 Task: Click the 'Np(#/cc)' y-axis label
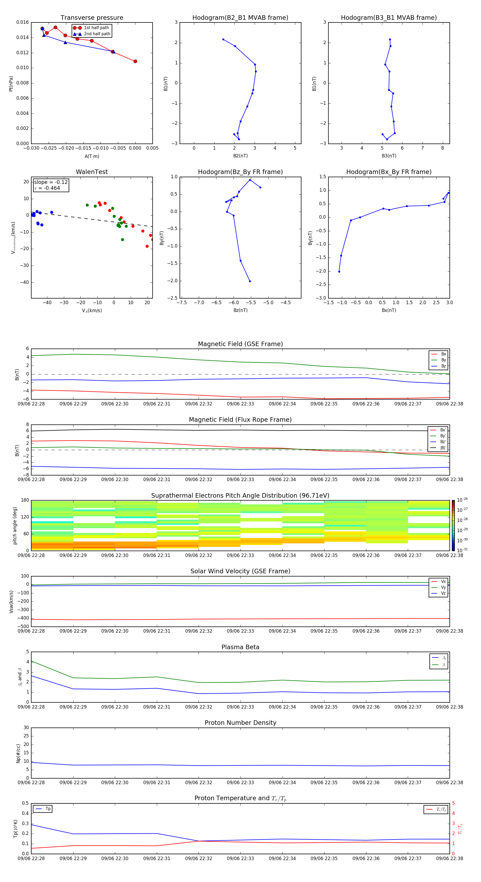[18, 753]
